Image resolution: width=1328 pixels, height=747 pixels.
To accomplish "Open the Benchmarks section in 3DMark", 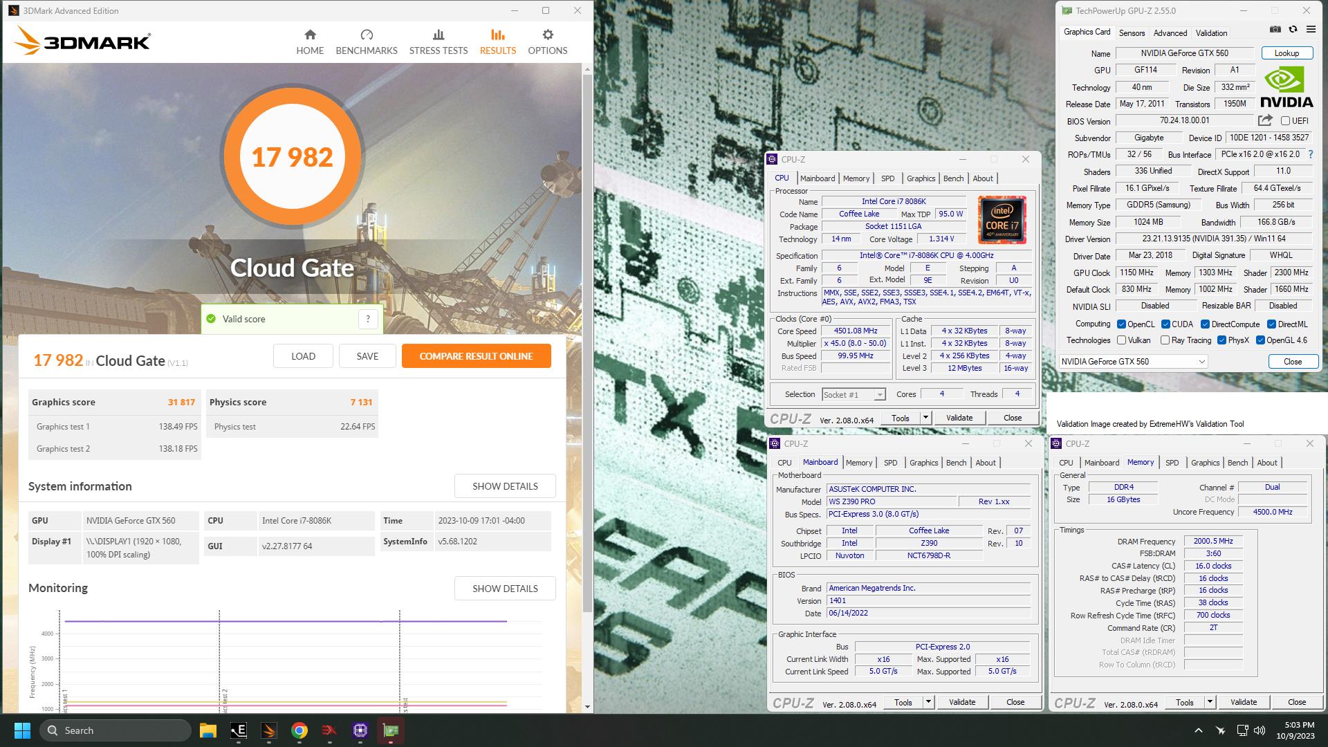I will [x=367, y=42].
